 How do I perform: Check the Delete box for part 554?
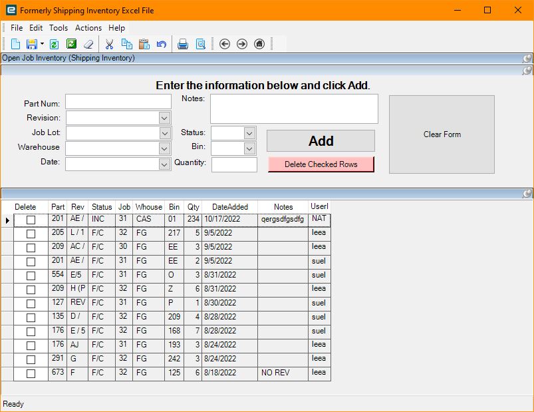30,276
